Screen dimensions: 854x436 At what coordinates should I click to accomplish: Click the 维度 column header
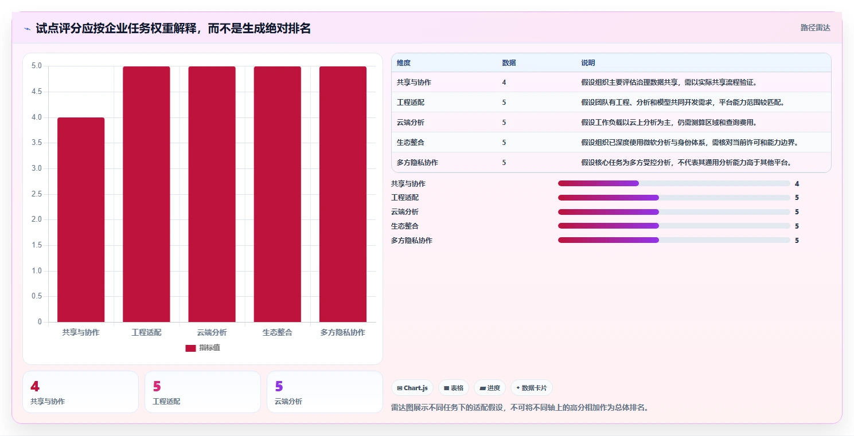pyautogui.click(x=404, y=63)
